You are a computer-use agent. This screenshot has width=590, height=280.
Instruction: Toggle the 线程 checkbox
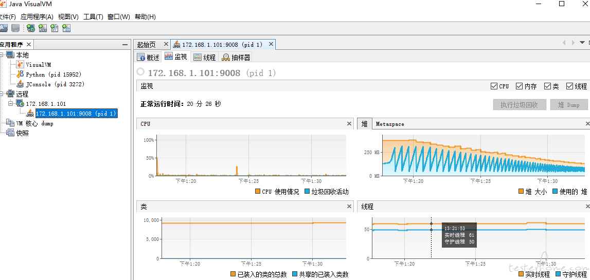point(569,86)
